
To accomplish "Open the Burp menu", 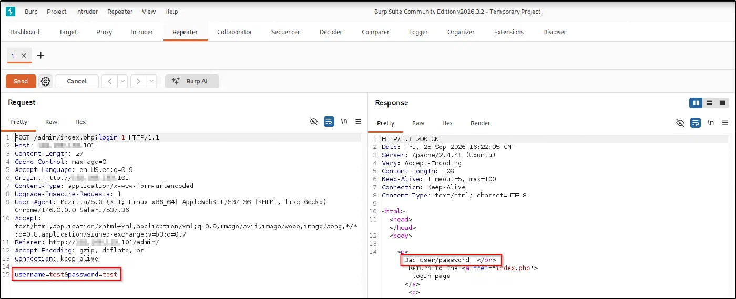I will point(31,12).
